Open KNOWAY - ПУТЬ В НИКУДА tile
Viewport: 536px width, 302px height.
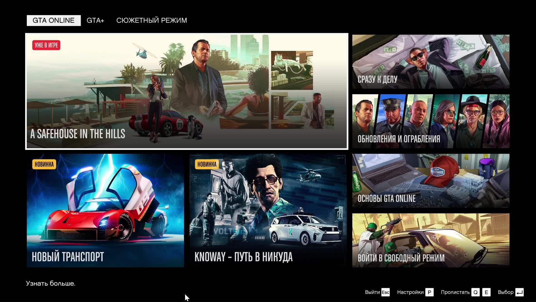268,210
